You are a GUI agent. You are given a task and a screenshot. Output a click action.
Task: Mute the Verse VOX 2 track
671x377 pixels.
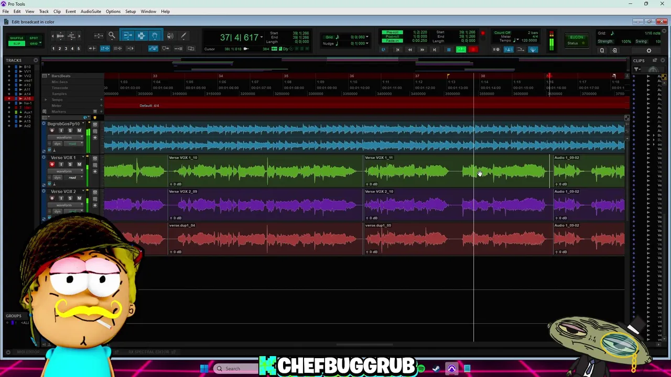point(79,198)
